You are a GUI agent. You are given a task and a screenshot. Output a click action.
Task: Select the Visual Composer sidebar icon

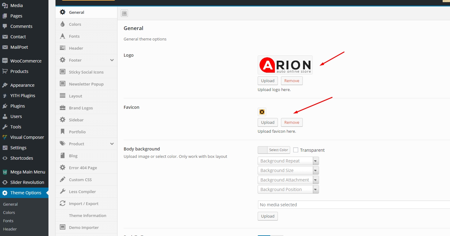tap(5, 137)
